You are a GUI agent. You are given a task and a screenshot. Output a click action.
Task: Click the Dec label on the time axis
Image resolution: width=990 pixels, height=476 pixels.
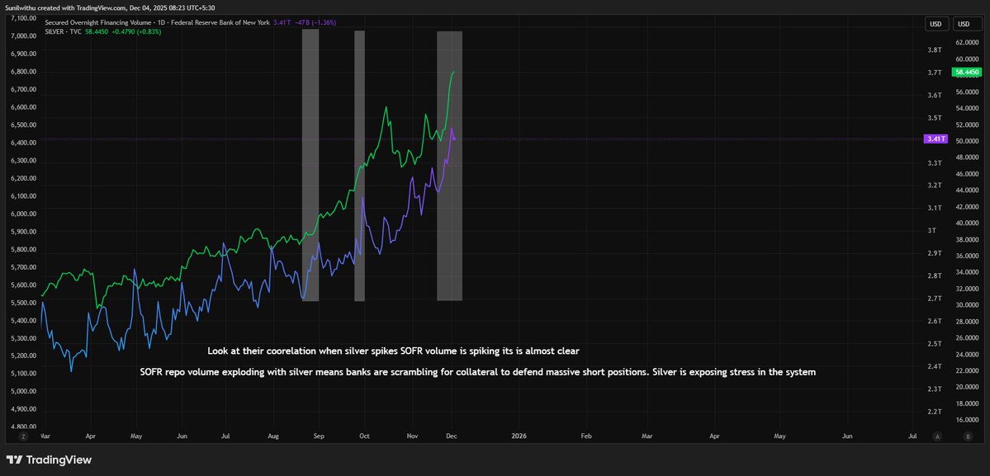[452, 436]
